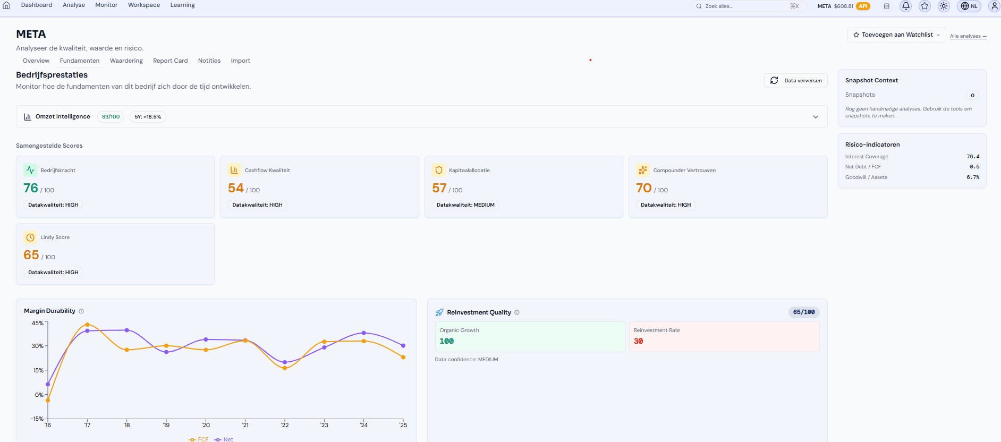Screen dimensions: 1001x442
Task: Toggle FCF series in chart legend
Action: click(x=199, y=439)
